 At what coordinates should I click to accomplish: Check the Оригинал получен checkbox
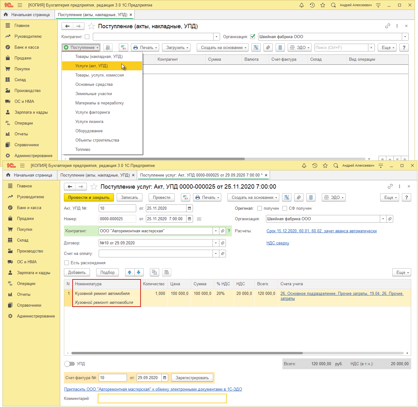(x=260, y=208)
